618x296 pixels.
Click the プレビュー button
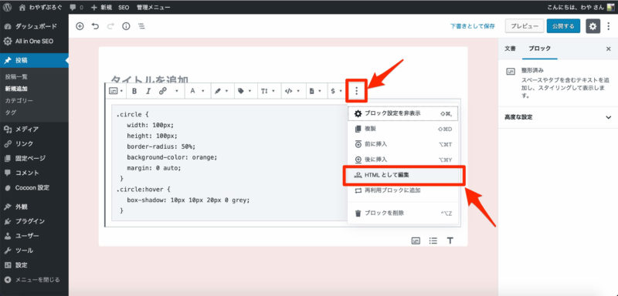pyautogui.click(x=525, y=26)
